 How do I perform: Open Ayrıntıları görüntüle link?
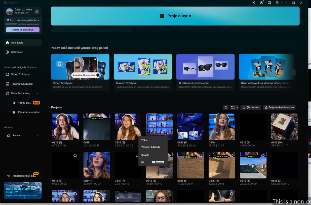pyautogui.click(x=28, y=20)
